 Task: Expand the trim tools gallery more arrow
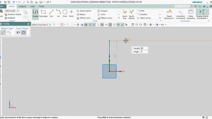[x=160, y=18]
